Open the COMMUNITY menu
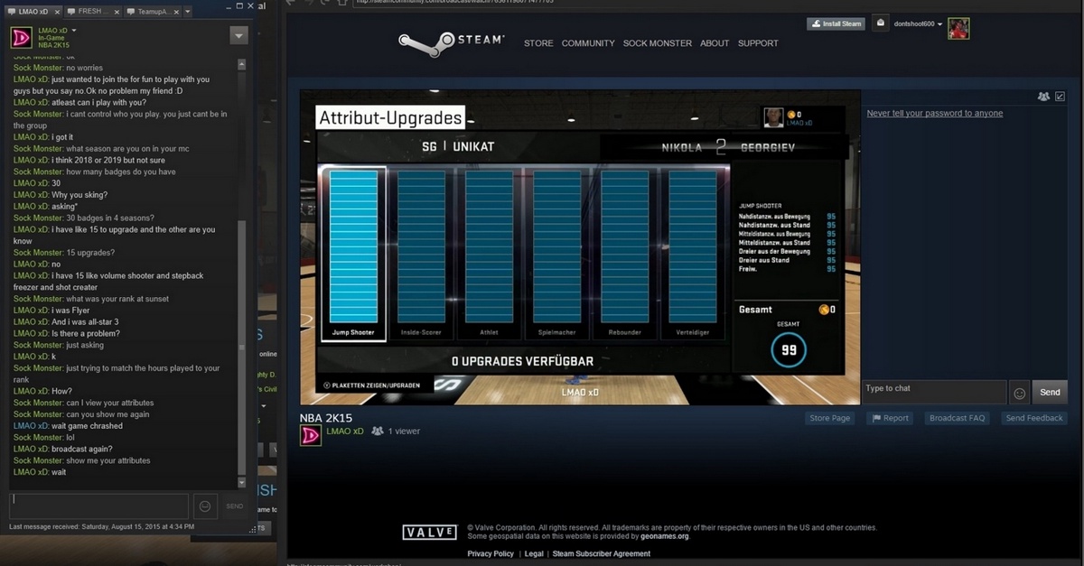Screen dimensions: 1084x566 [588, 43]
